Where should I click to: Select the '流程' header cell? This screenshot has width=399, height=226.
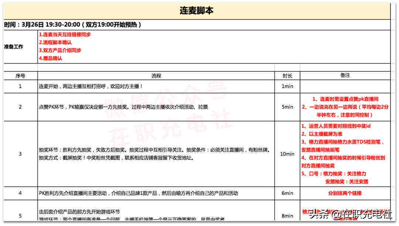tap(156, 76)
